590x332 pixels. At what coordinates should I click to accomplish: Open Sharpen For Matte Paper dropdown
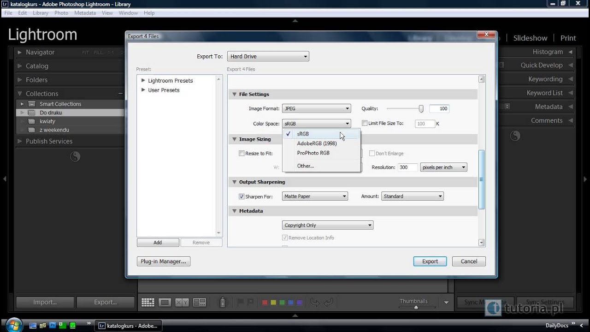315,196
